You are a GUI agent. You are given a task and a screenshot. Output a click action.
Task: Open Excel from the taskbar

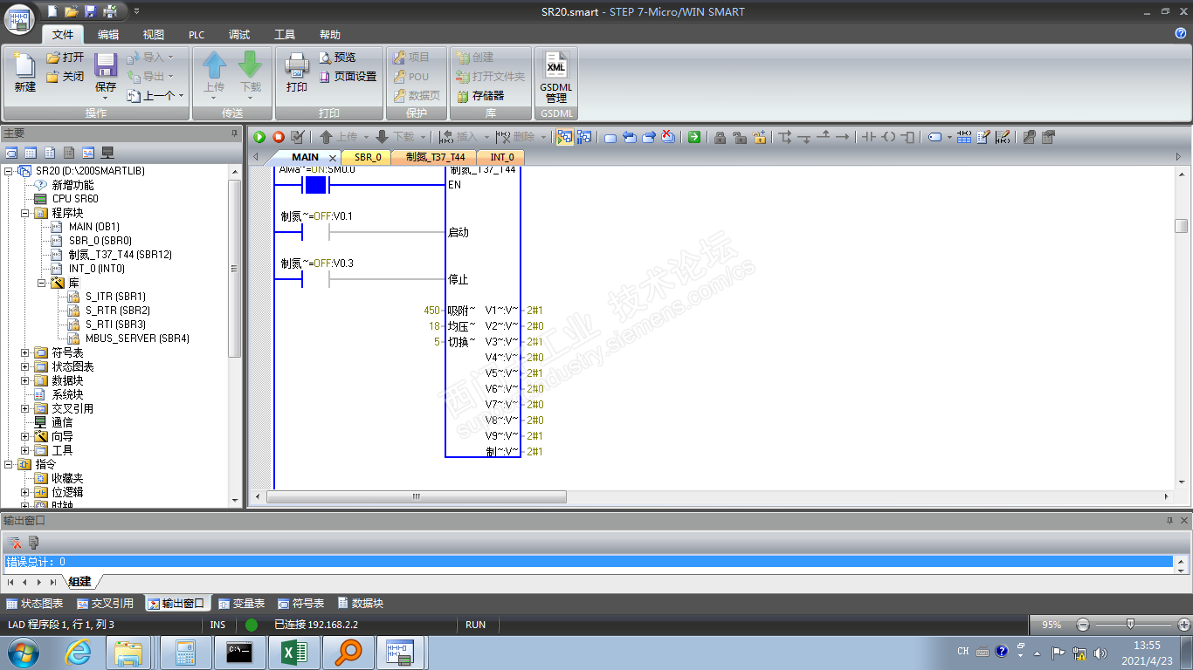(293, 653)
